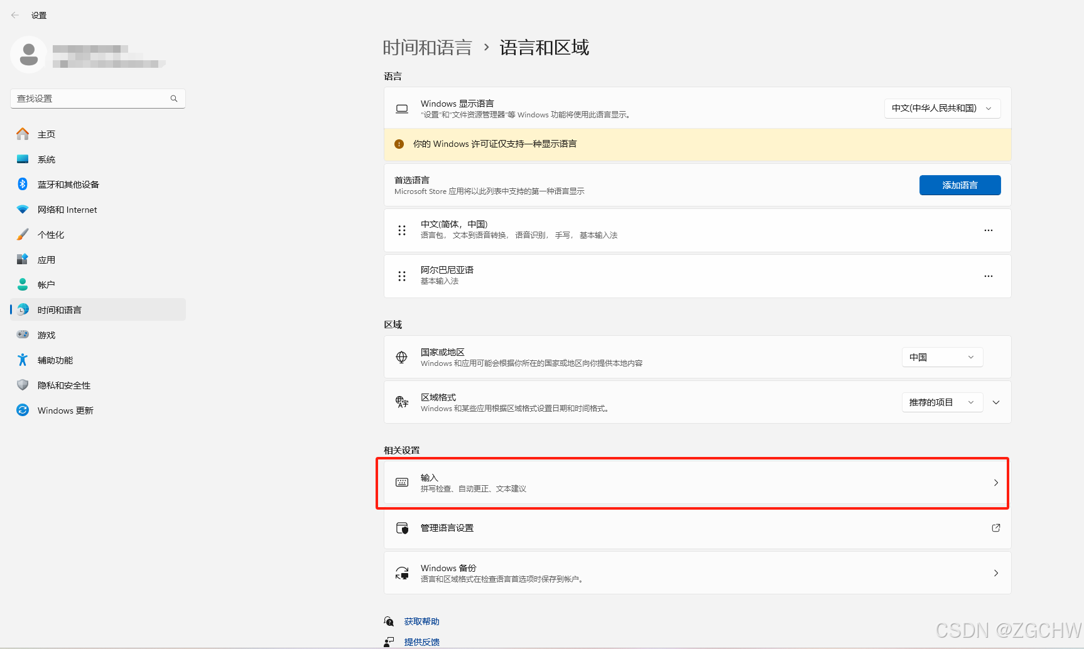The height and width of the screenshot is (649, 1084).
Task: Open the user account avatar
Action: tap(28, 55)
